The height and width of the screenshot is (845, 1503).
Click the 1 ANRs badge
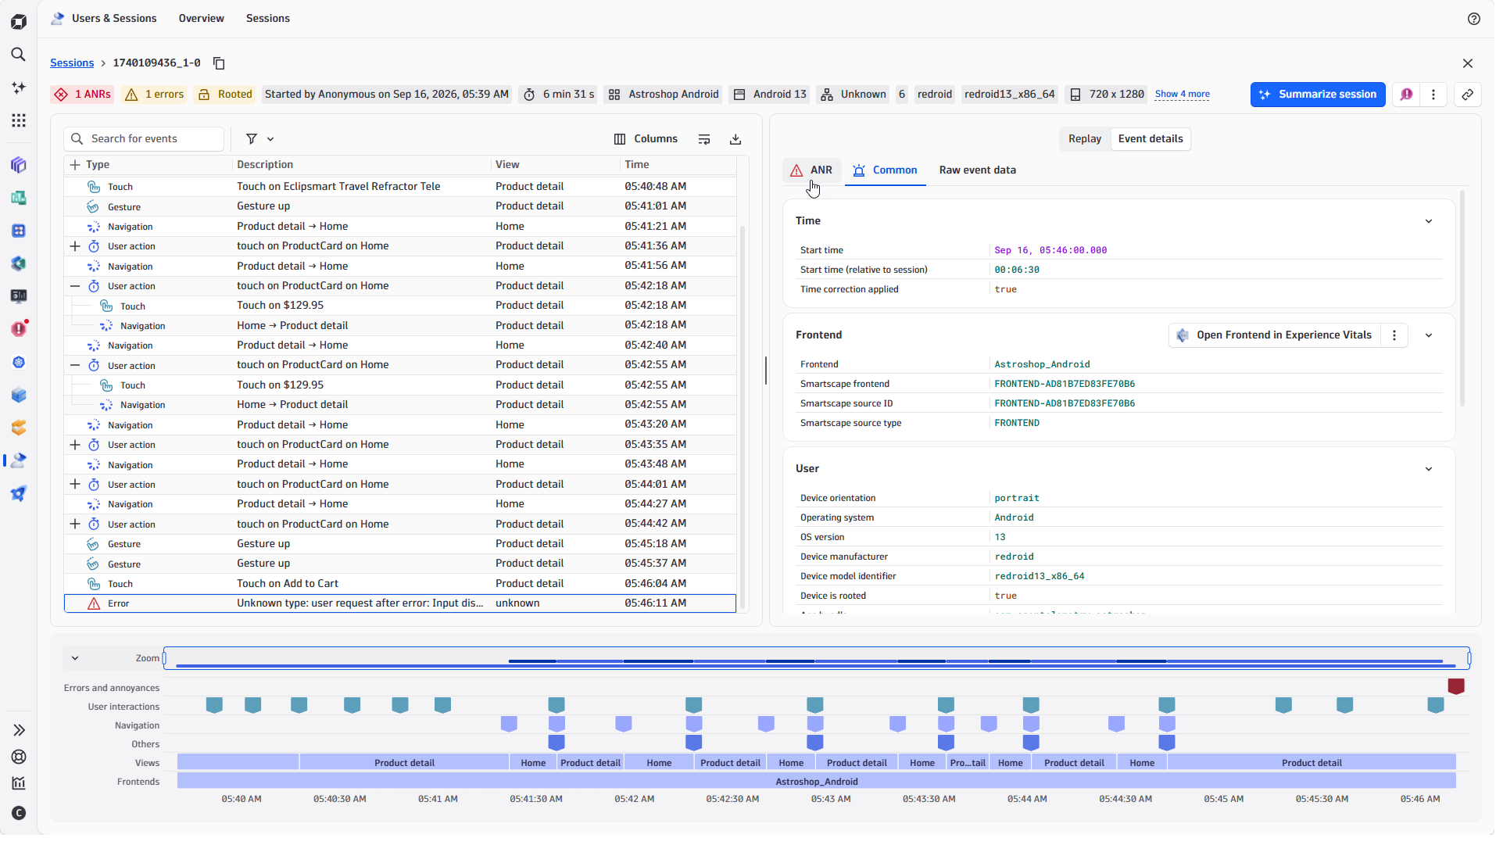[83, 95]
